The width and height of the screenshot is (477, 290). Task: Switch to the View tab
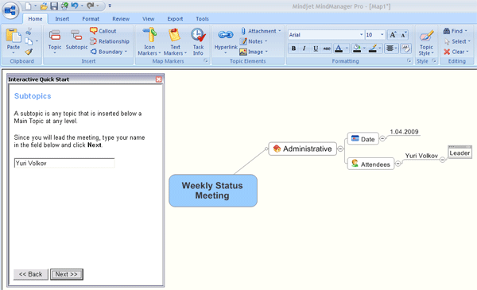(x=148, y=19)
